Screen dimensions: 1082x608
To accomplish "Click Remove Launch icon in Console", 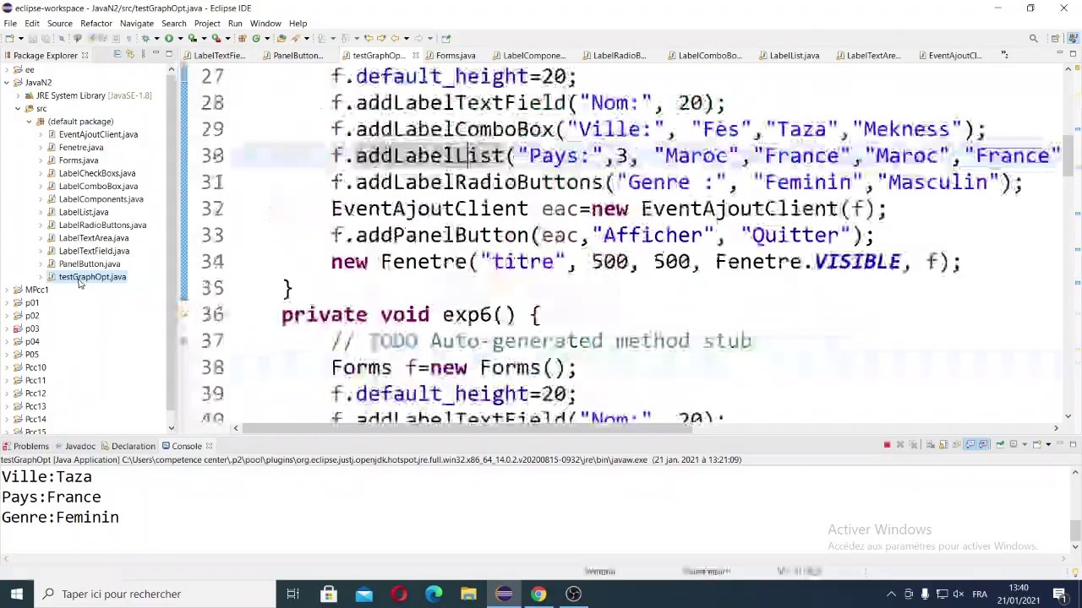I will point(900,444).
